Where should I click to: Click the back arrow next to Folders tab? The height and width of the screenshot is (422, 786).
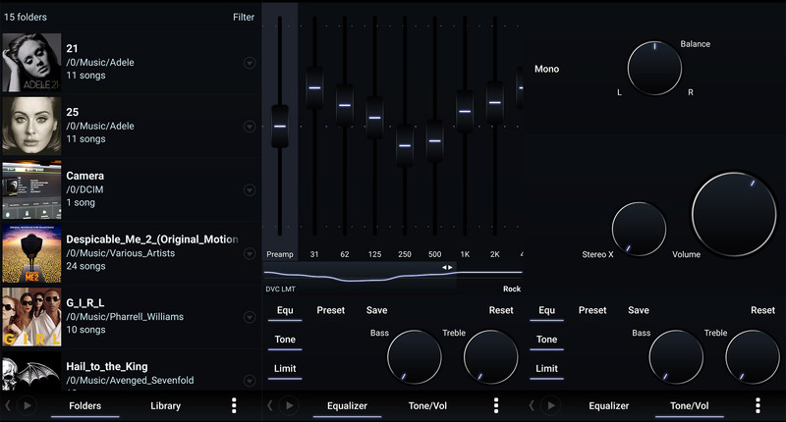[x=9, y=405]
